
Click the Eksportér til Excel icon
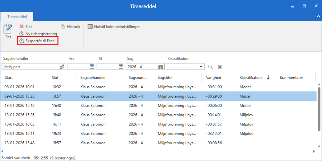[22, 41]
